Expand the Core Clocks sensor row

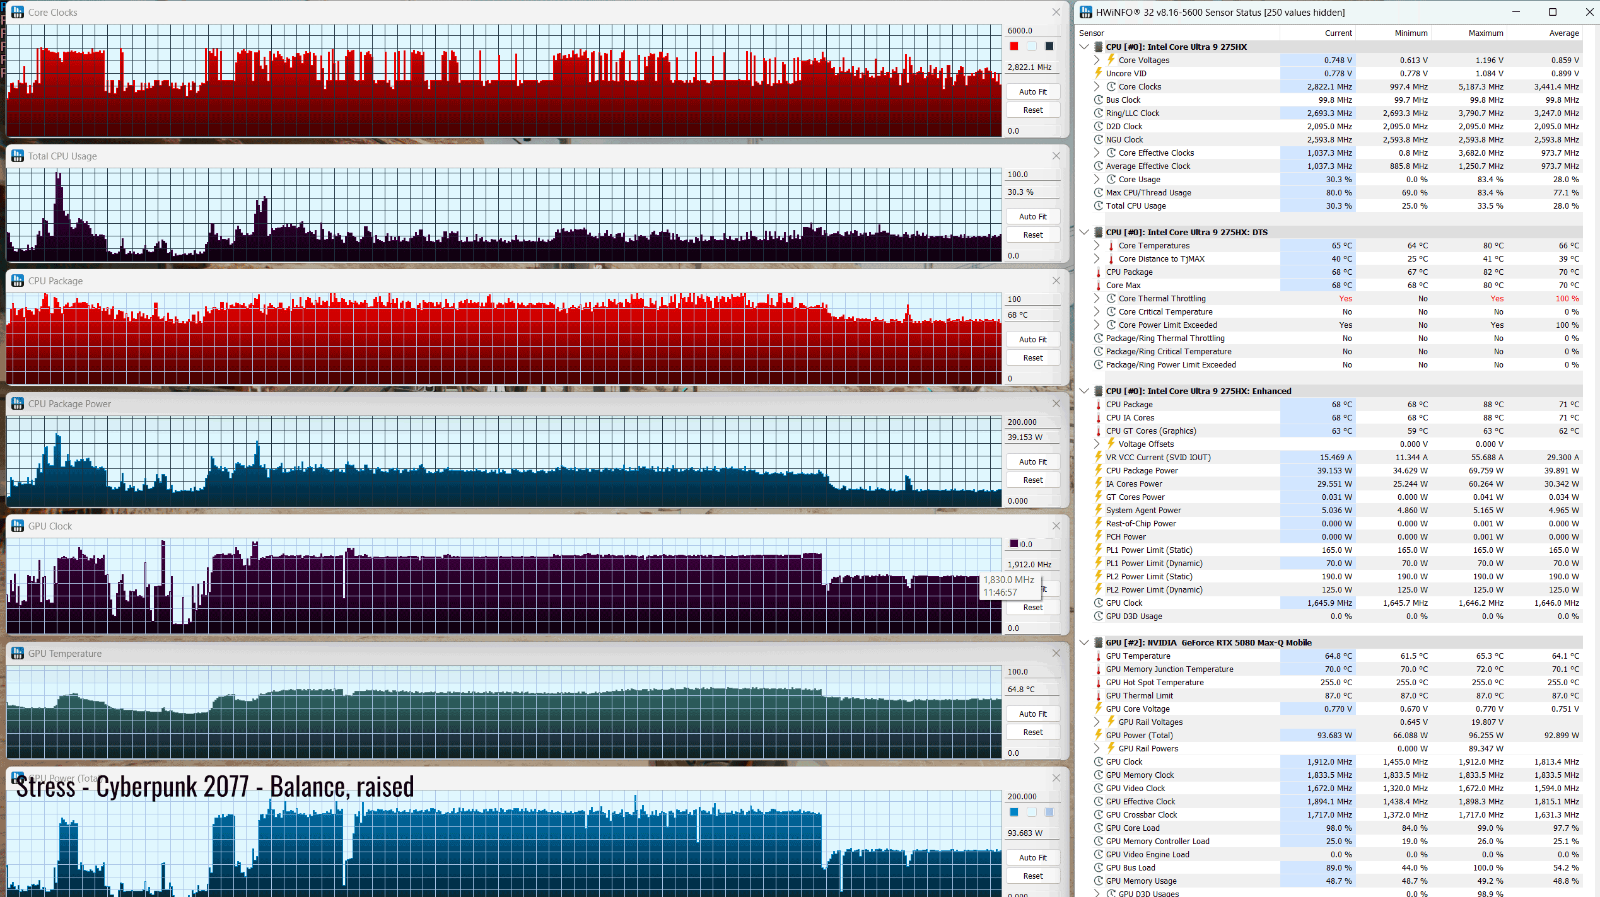pyautogui.click(x=1097, y=86)
